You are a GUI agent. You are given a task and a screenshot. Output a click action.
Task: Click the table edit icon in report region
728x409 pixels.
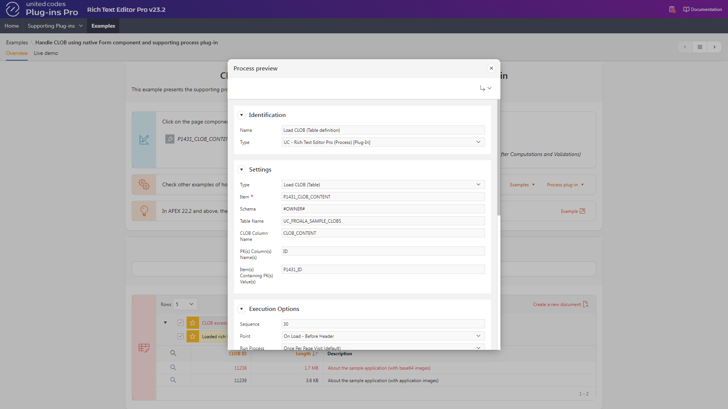click(x=144, y=348)
